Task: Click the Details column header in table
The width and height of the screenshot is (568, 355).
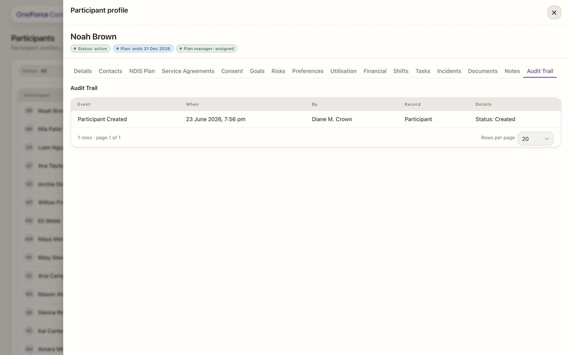Action: tap(484, 104)
